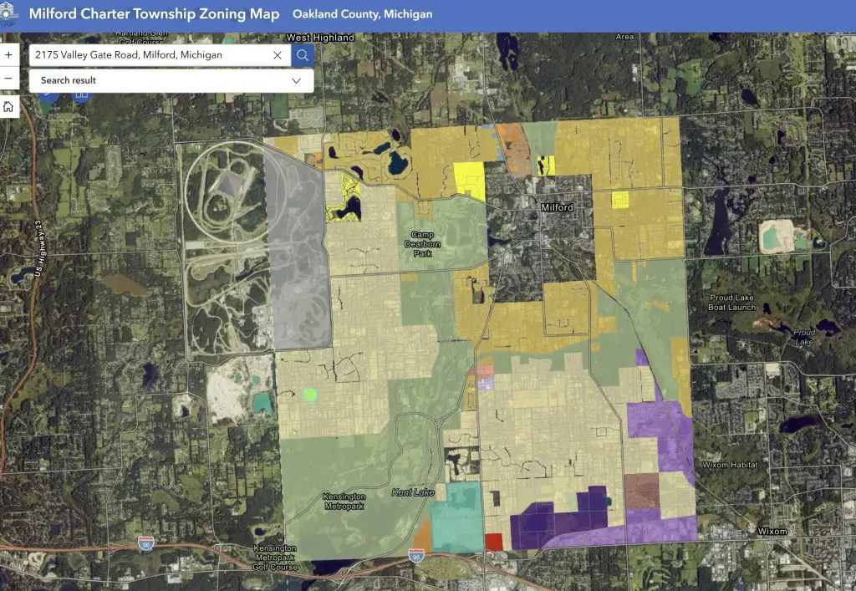Click the Milford Charter Township Zoning Map title
The image size is (856, 591).
pyautogui.click(x=154, y=13)
